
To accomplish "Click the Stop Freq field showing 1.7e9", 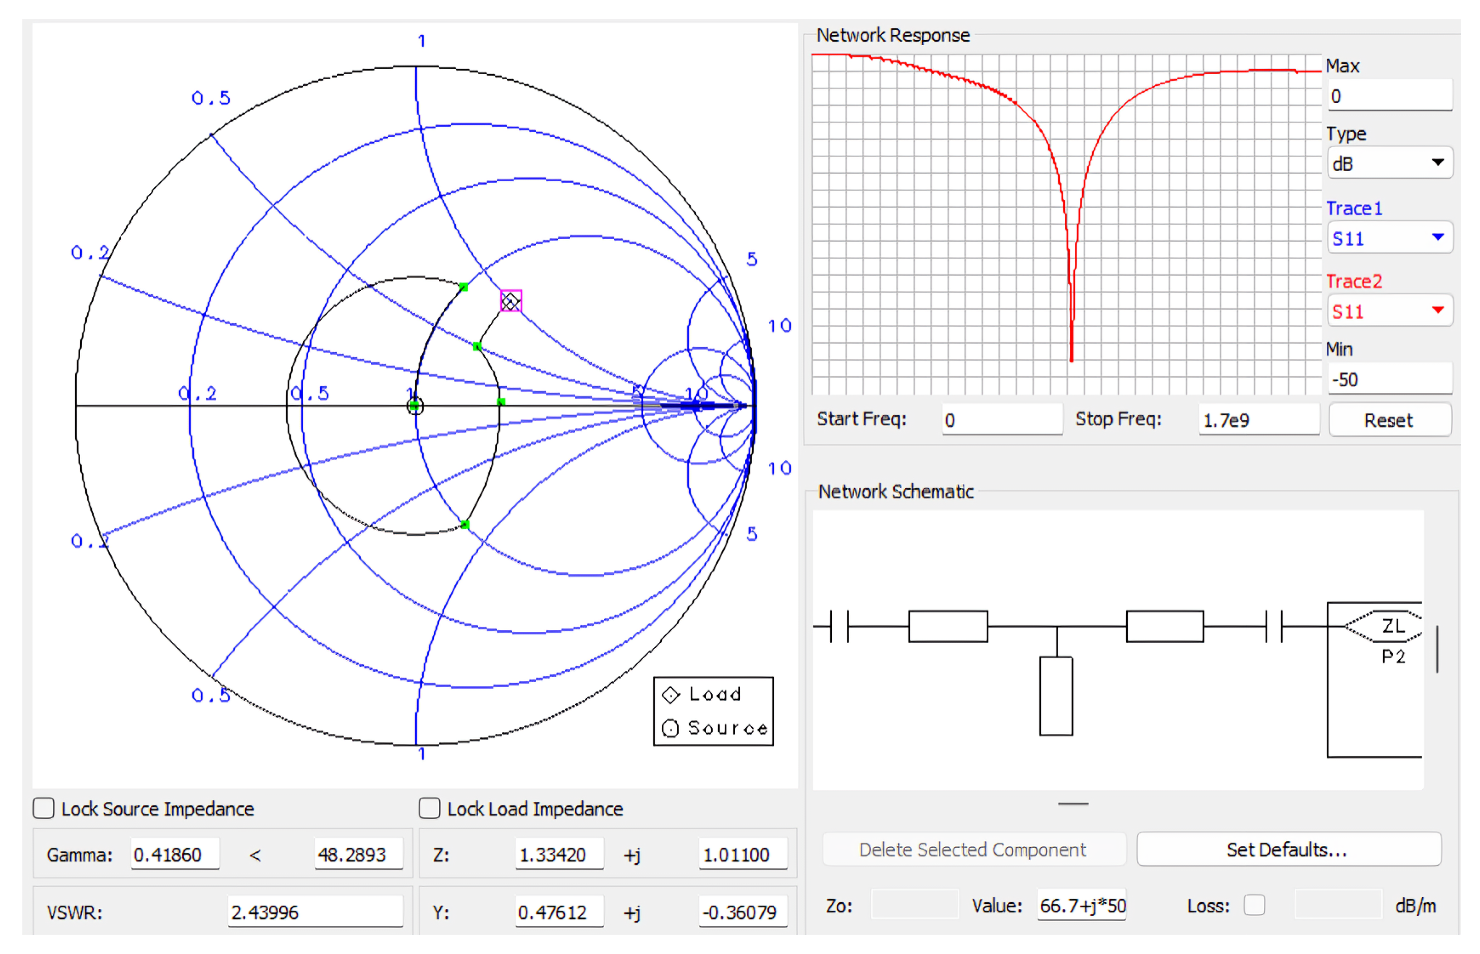I will pyautogui.click(x=1259, y=419).
